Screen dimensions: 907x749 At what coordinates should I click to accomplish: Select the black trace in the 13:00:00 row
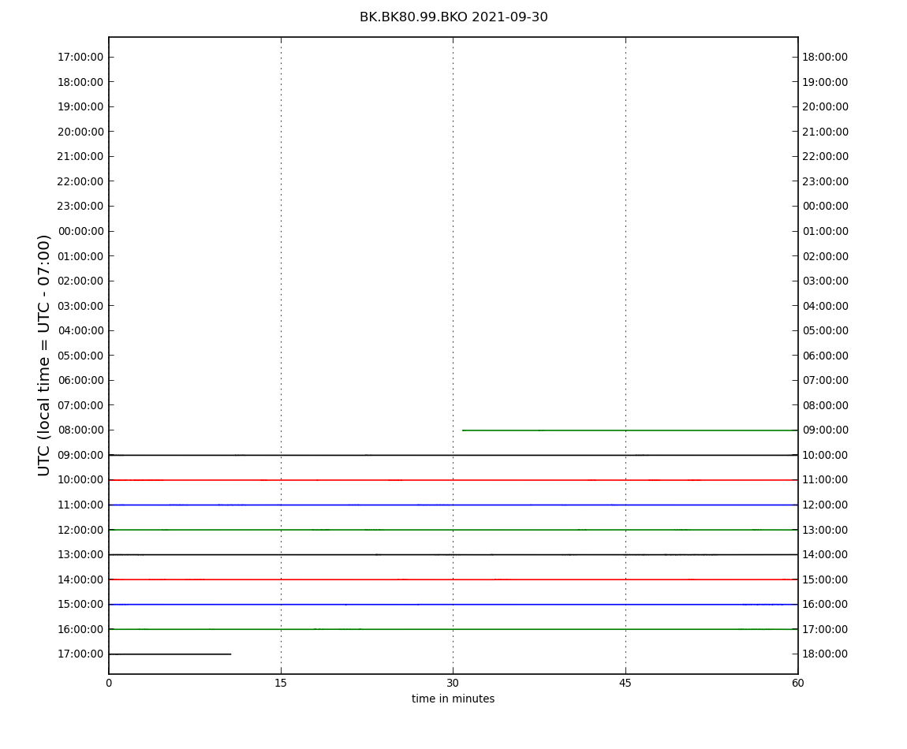(x=453, y=555)
